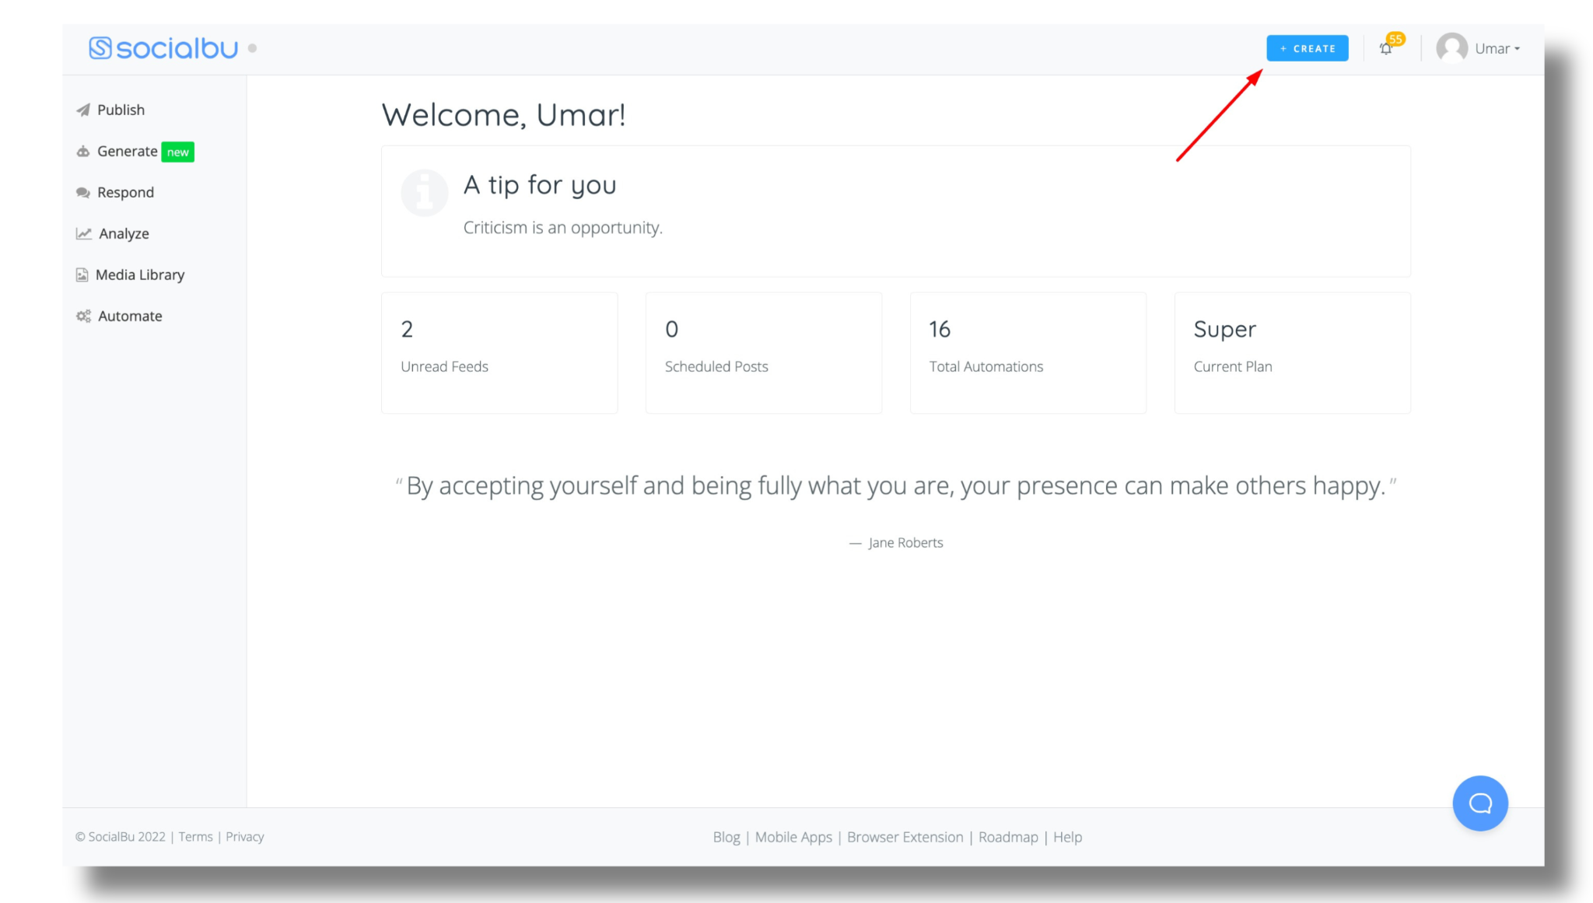Viewport: 1593px width, 903px height.
Task: View the Privacy policy
Action: point(244,837)
